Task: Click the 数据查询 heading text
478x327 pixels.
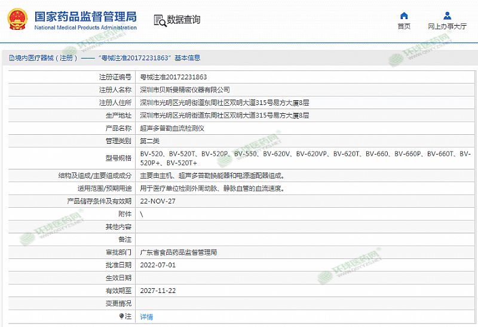Action: tap(184, 20)
